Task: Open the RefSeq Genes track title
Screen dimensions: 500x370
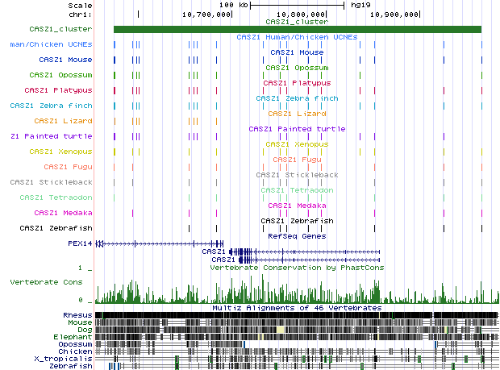Action: (296, 236)
